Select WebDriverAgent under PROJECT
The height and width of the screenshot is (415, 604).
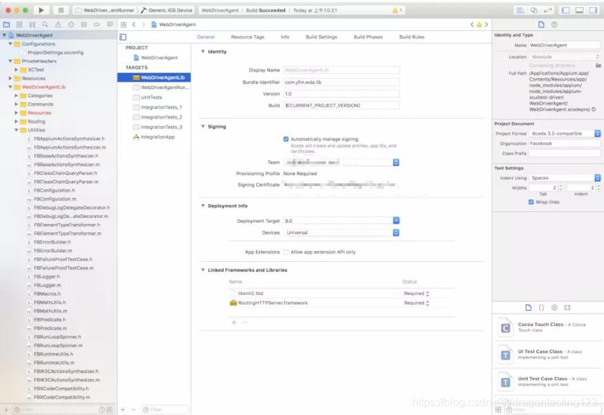point(154,58)
